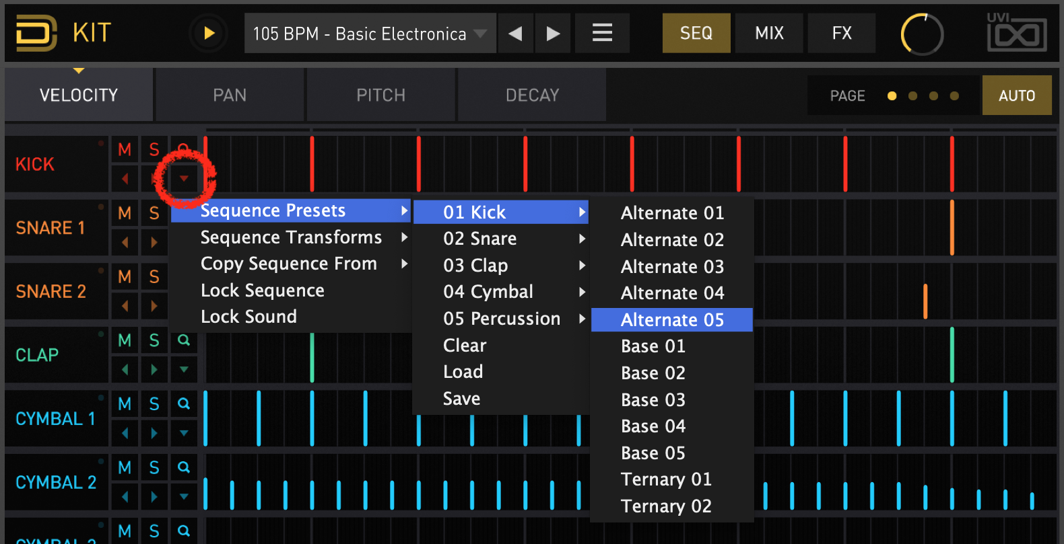This screenshot has width=1064, height=544.
Task: Shift SNARE 2 sequence right
Action: [x=154, y=305]
